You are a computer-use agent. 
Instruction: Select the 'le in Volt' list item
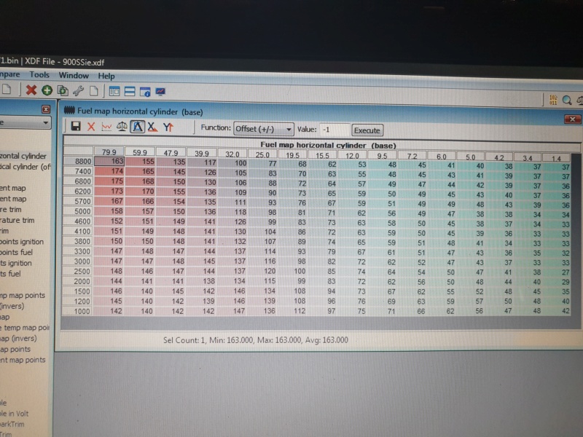tap(14, 414)
